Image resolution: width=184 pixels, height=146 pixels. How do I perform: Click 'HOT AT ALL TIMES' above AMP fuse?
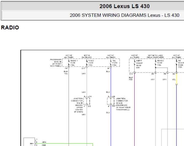pos(135,56)
